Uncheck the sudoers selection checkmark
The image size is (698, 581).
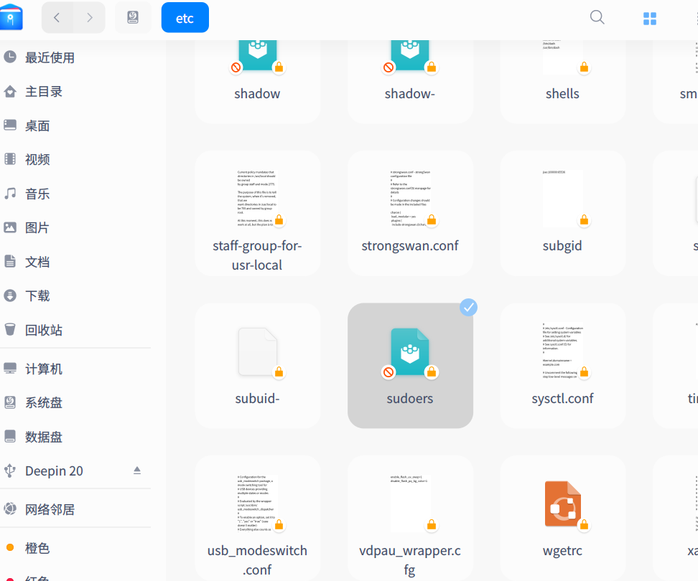pyautogui.click(x=468, y=307)
